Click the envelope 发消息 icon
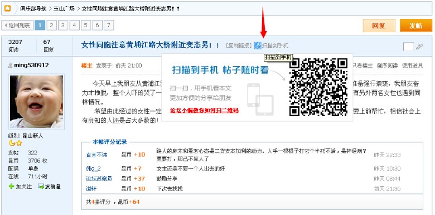The image size is (435, 215). (x=41, y=187)
